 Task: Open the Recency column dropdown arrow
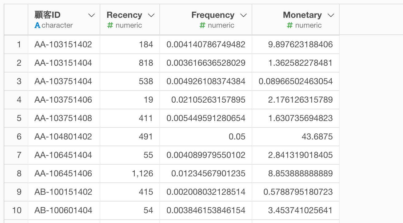click(x=151, y=15)
